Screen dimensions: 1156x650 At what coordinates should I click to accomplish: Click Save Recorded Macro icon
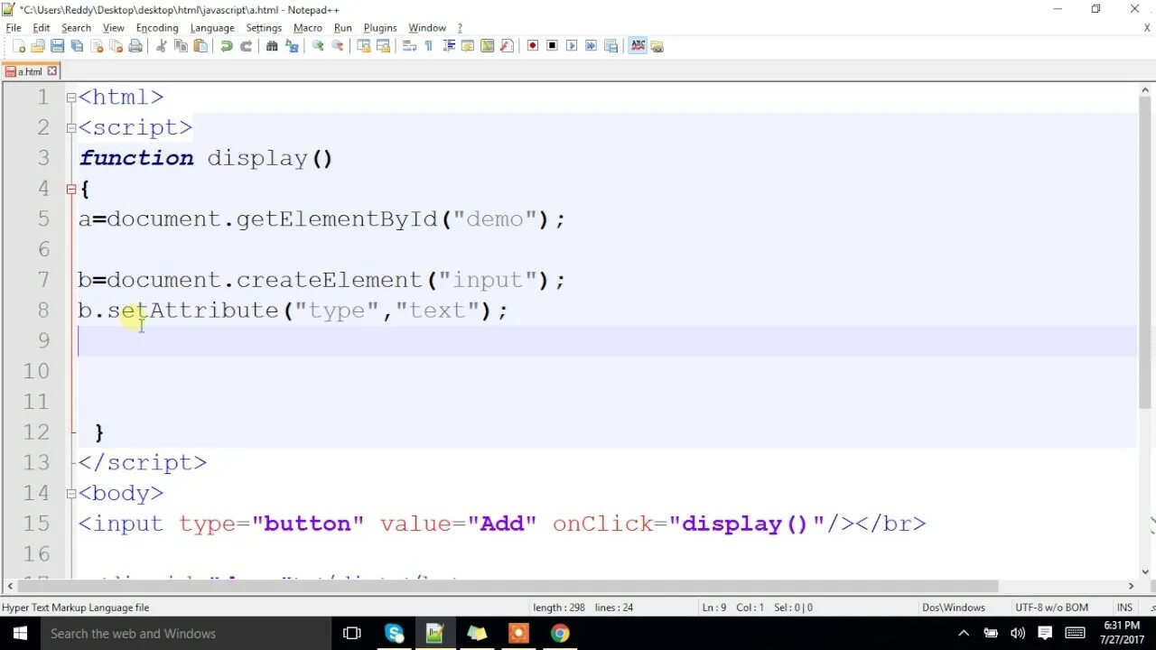(611, 46)
